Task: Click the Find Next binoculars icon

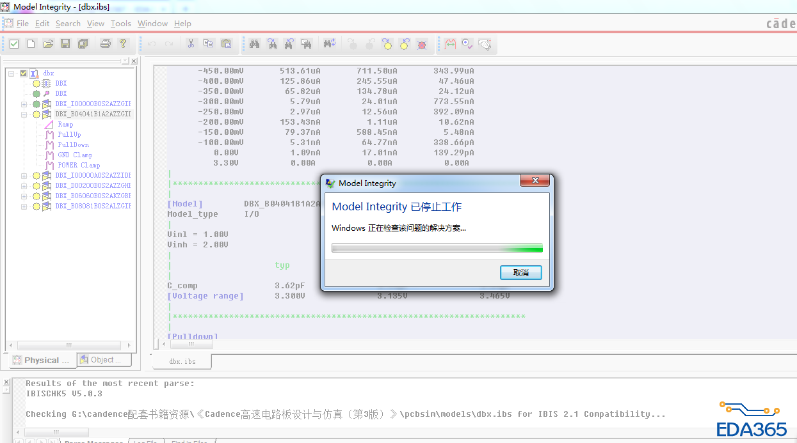Action: pyautogui.click(x=272, y=44)
